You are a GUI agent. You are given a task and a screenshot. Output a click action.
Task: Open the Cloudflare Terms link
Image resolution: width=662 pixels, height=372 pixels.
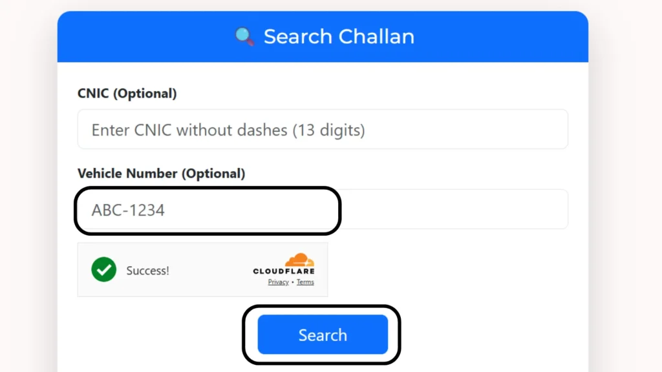tap(305, 282)
